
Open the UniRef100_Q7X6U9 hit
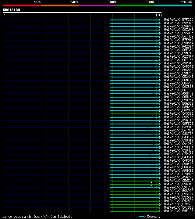point(179,204)
